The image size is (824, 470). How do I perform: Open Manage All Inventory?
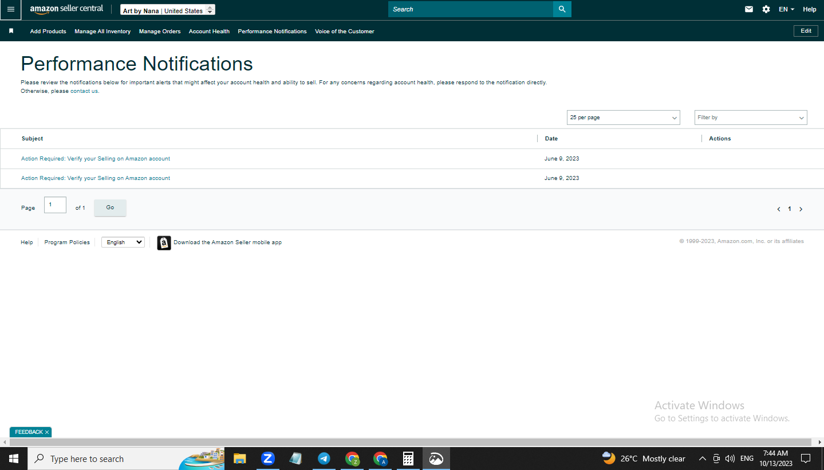[x=102, y=32]
